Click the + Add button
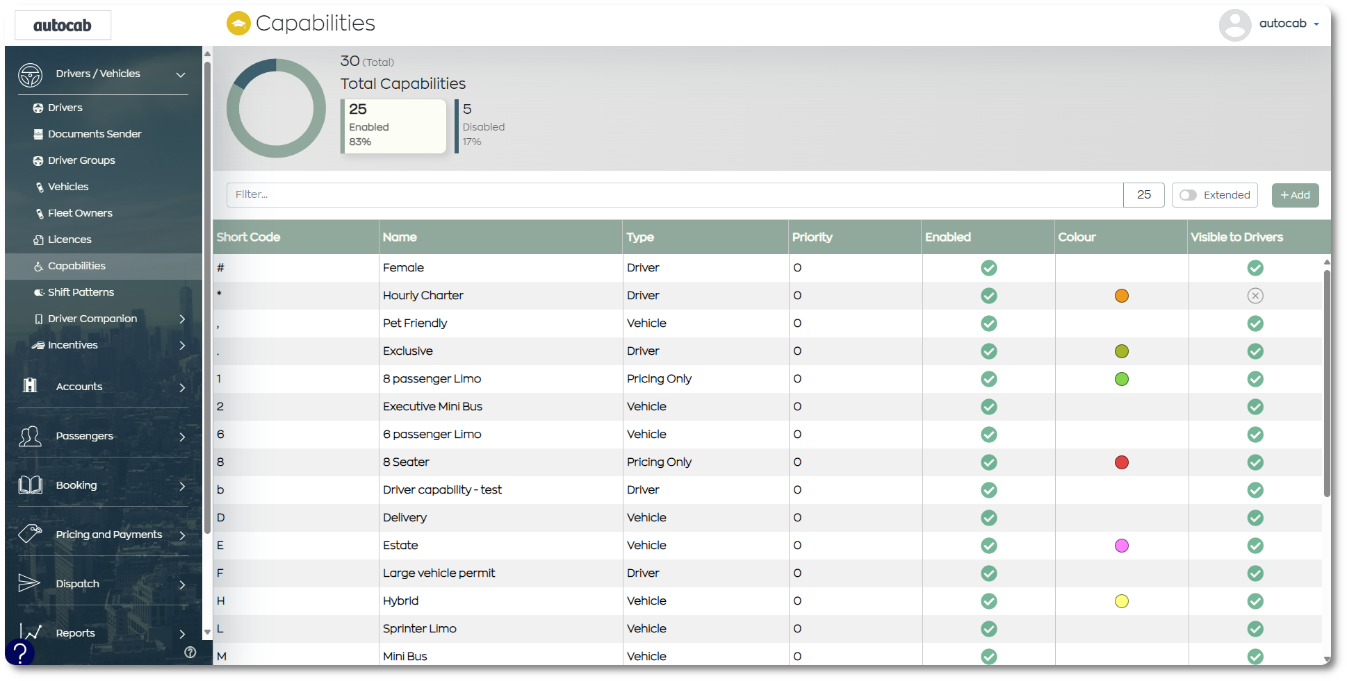 1295,195
